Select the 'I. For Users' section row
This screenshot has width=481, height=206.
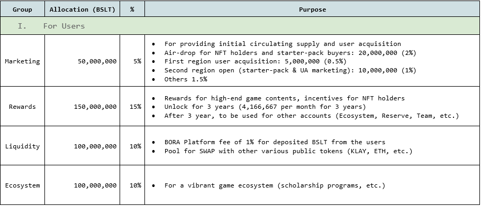pyautogui.click(x=240, y=26)
